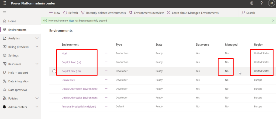Expand the Admin centers chevron
276x119 pixels.
(x=37, y=107)
